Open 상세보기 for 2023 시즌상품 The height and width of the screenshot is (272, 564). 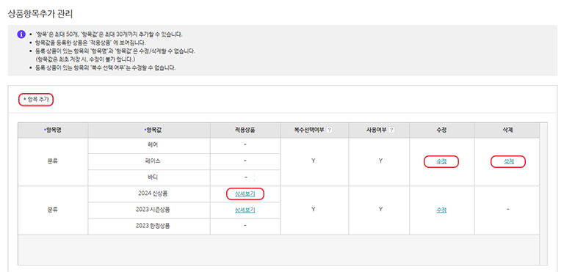[245, 210]
